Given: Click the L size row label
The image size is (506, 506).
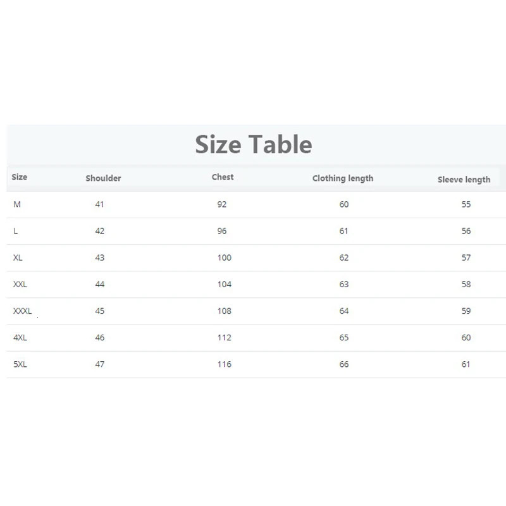Looking at the screenshot, I should [16, 231].
